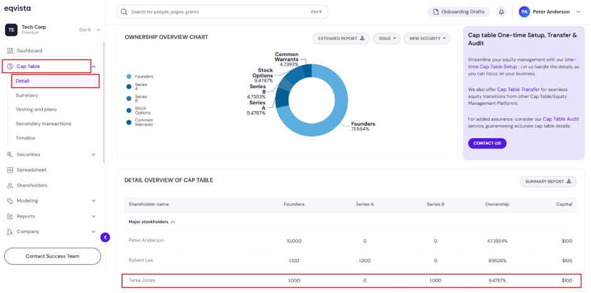Click the Extended Report download icon
Viewport: 591px width, 293px height.
tap(362, 38)
